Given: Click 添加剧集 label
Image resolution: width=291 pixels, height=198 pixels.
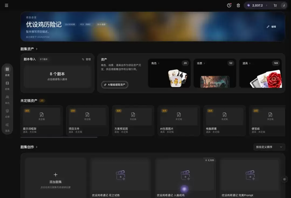Looking at the screenshot, I should pos(56,182).
